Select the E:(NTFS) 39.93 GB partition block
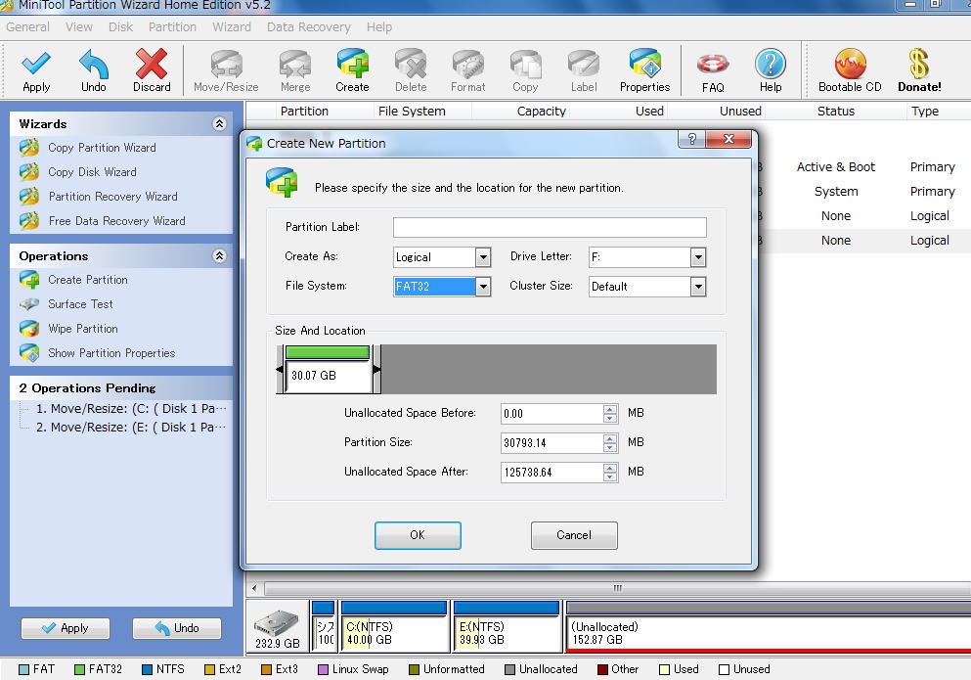The width and height of the screenshot is (971, 680). tap(507, 627)
